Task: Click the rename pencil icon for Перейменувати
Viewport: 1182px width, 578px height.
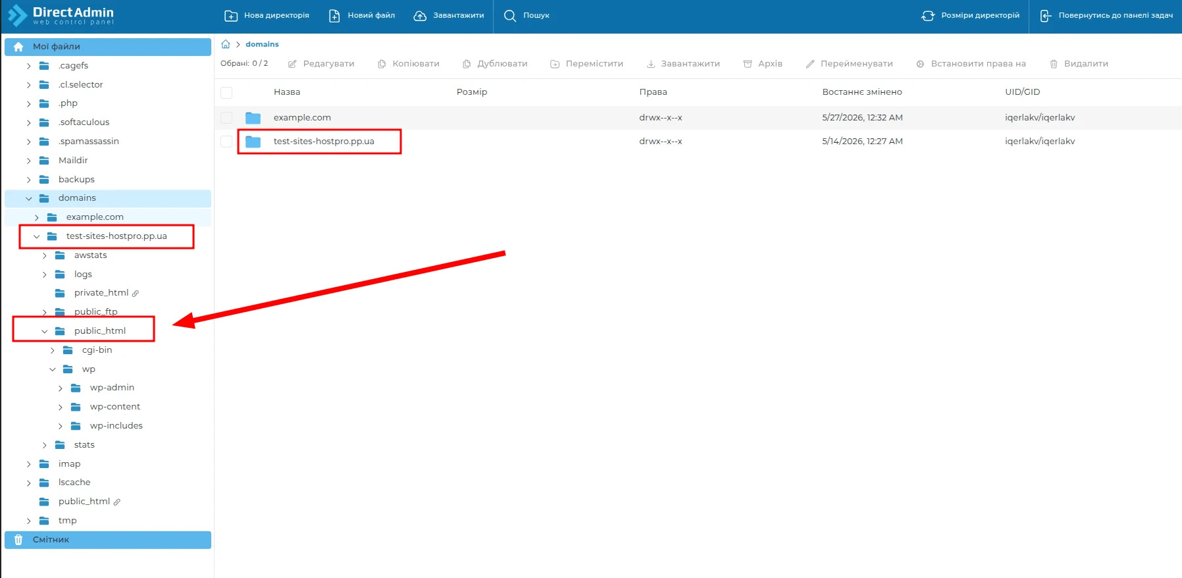Action: tap(810, 64)
